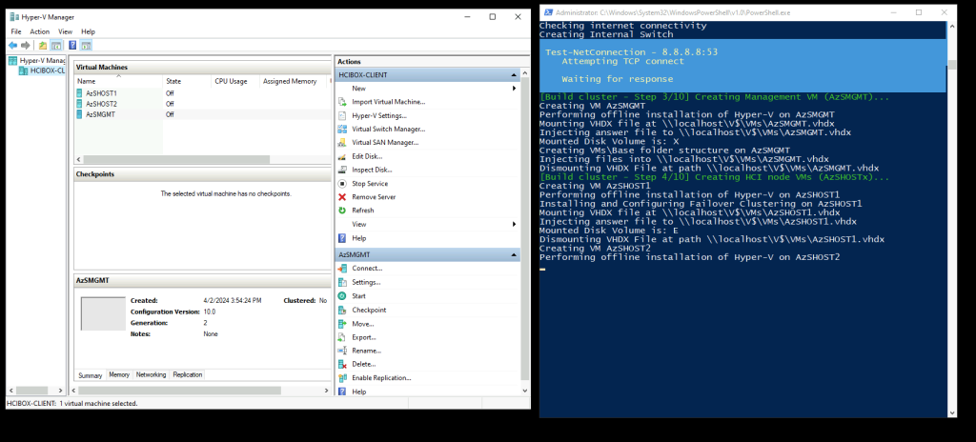The width and height of the screenshot is (976, 442).
Task: Click the Help icon under AzSMGMT actions
Action: pyautogui.click(x=342, y=392)
